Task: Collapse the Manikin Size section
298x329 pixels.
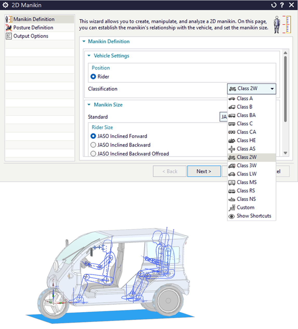Action: click(x=89, y=105)
